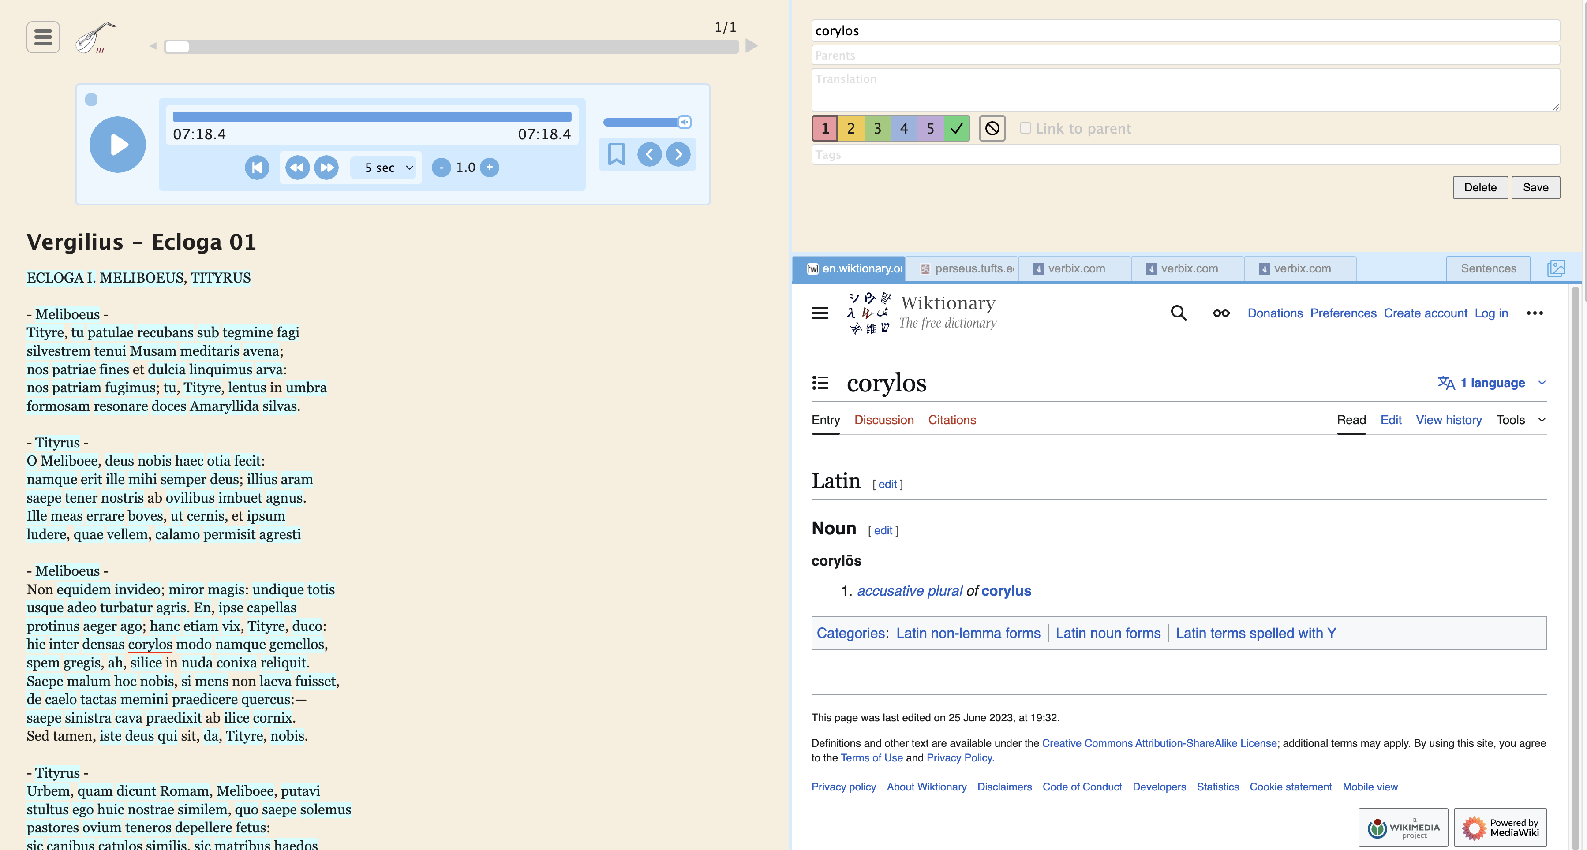Open the corylus lemma link

1006,591
